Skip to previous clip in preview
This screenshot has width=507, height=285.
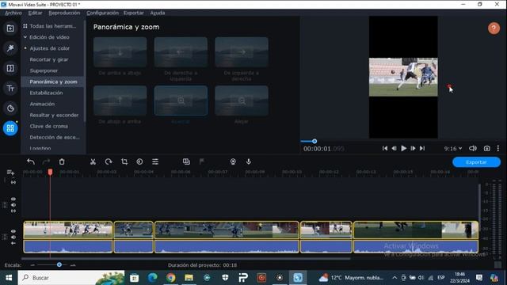coord(385,148)
